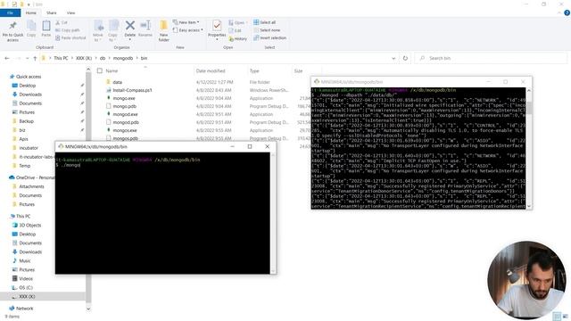Open Quick access in sidebar

point(29,77)
